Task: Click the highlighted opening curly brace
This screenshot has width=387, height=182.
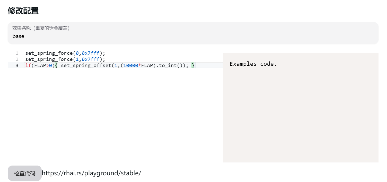Action: pos(56,66)
